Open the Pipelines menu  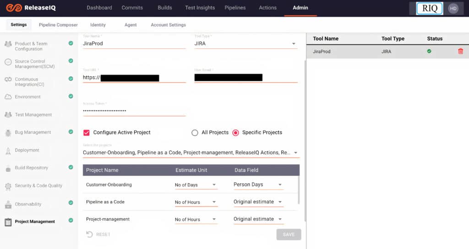coord(235,8)
